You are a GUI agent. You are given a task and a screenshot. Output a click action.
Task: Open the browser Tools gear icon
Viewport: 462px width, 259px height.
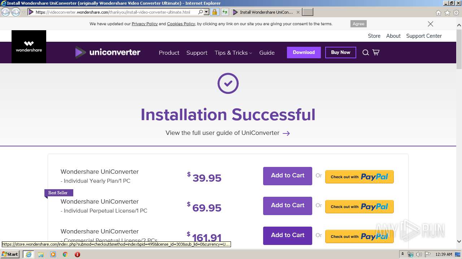pos(456,13)
